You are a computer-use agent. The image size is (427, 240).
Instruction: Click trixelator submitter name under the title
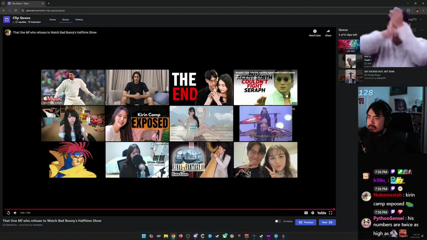(38, 225)
